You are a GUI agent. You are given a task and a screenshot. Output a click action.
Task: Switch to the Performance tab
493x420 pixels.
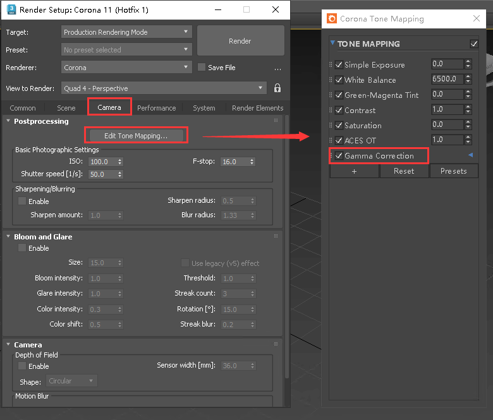[x=156, y=108]
